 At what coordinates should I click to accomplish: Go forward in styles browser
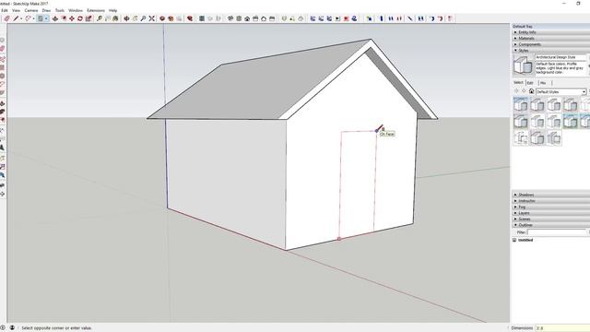click(524, 91)
